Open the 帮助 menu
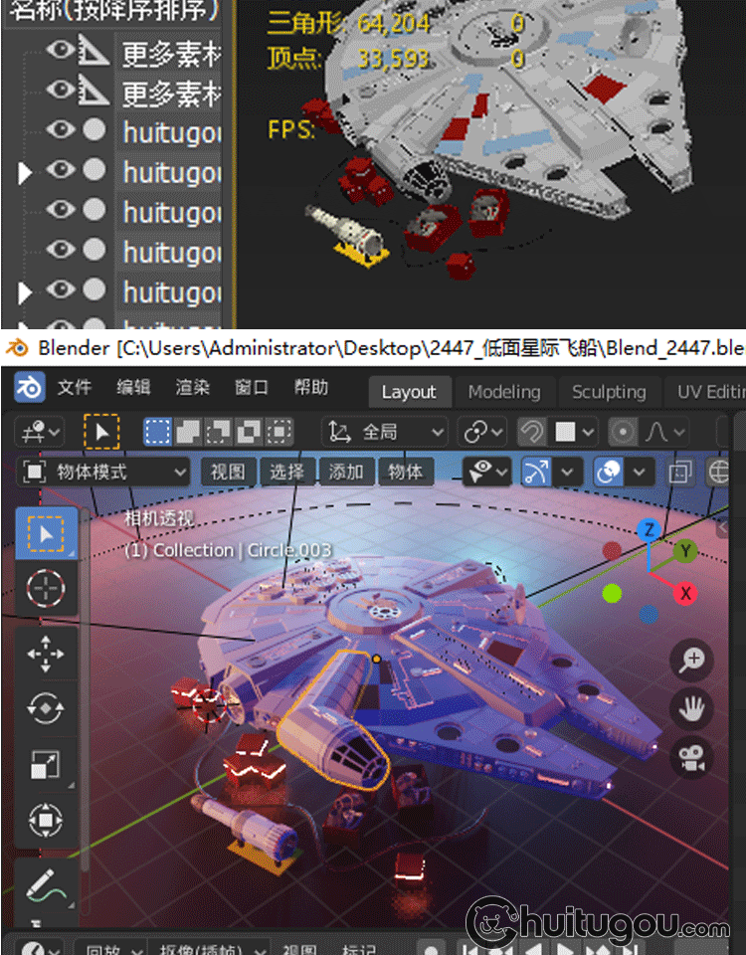Image resolution: width=746 pixels, height=955 pixels. pyautogui.click(x=311, y=387)
